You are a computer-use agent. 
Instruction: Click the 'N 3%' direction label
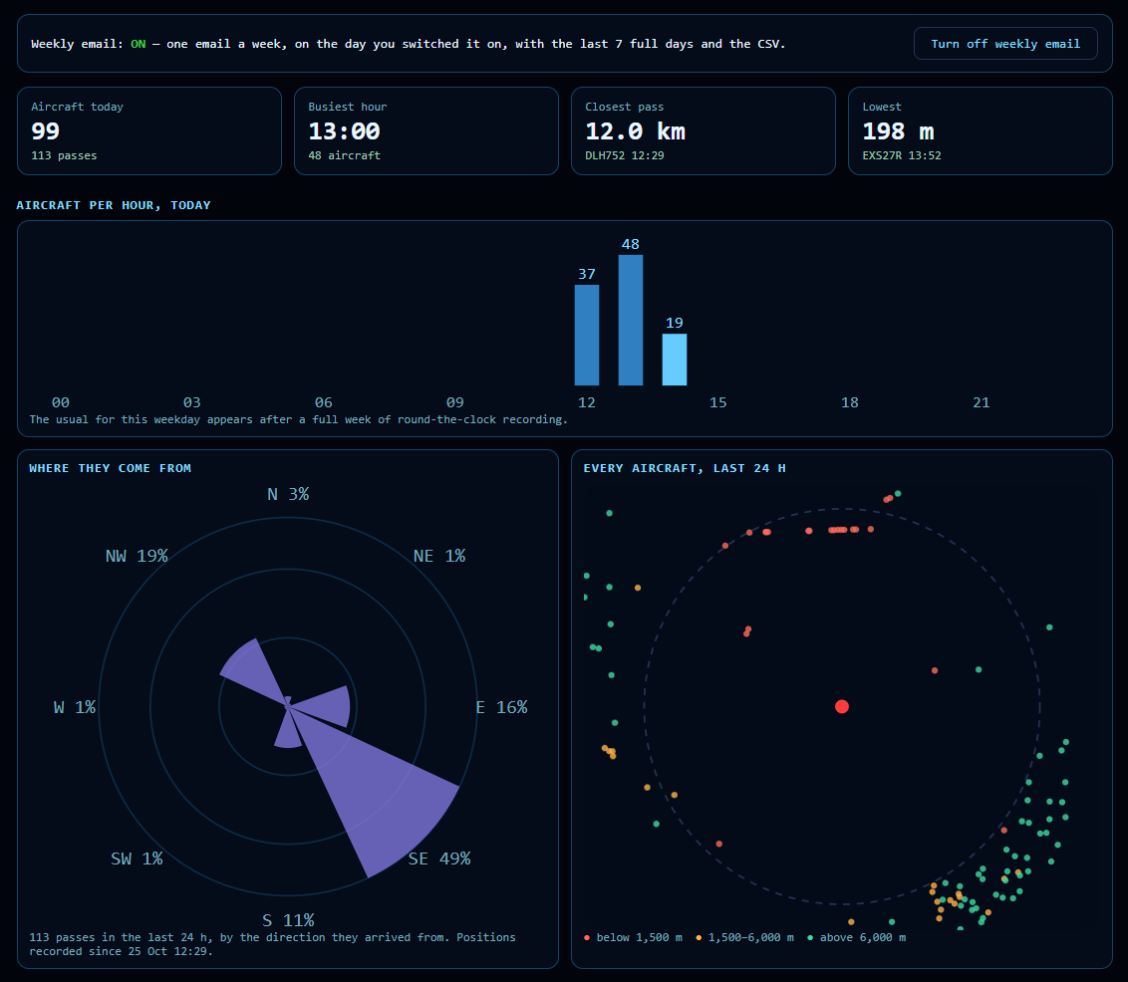[288, 494]
